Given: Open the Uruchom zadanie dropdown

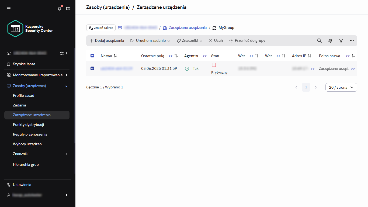Looking at the screenshot, I should coord(150,40).
